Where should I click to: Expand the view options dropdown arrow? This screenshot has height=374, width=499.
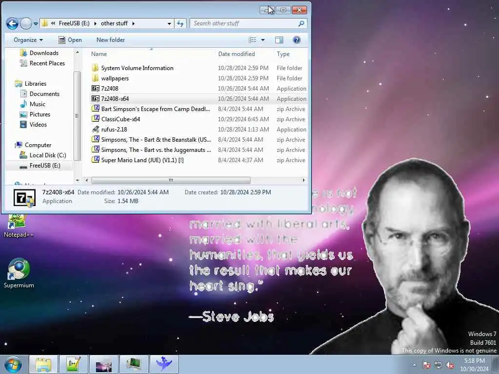click(263, 40)
